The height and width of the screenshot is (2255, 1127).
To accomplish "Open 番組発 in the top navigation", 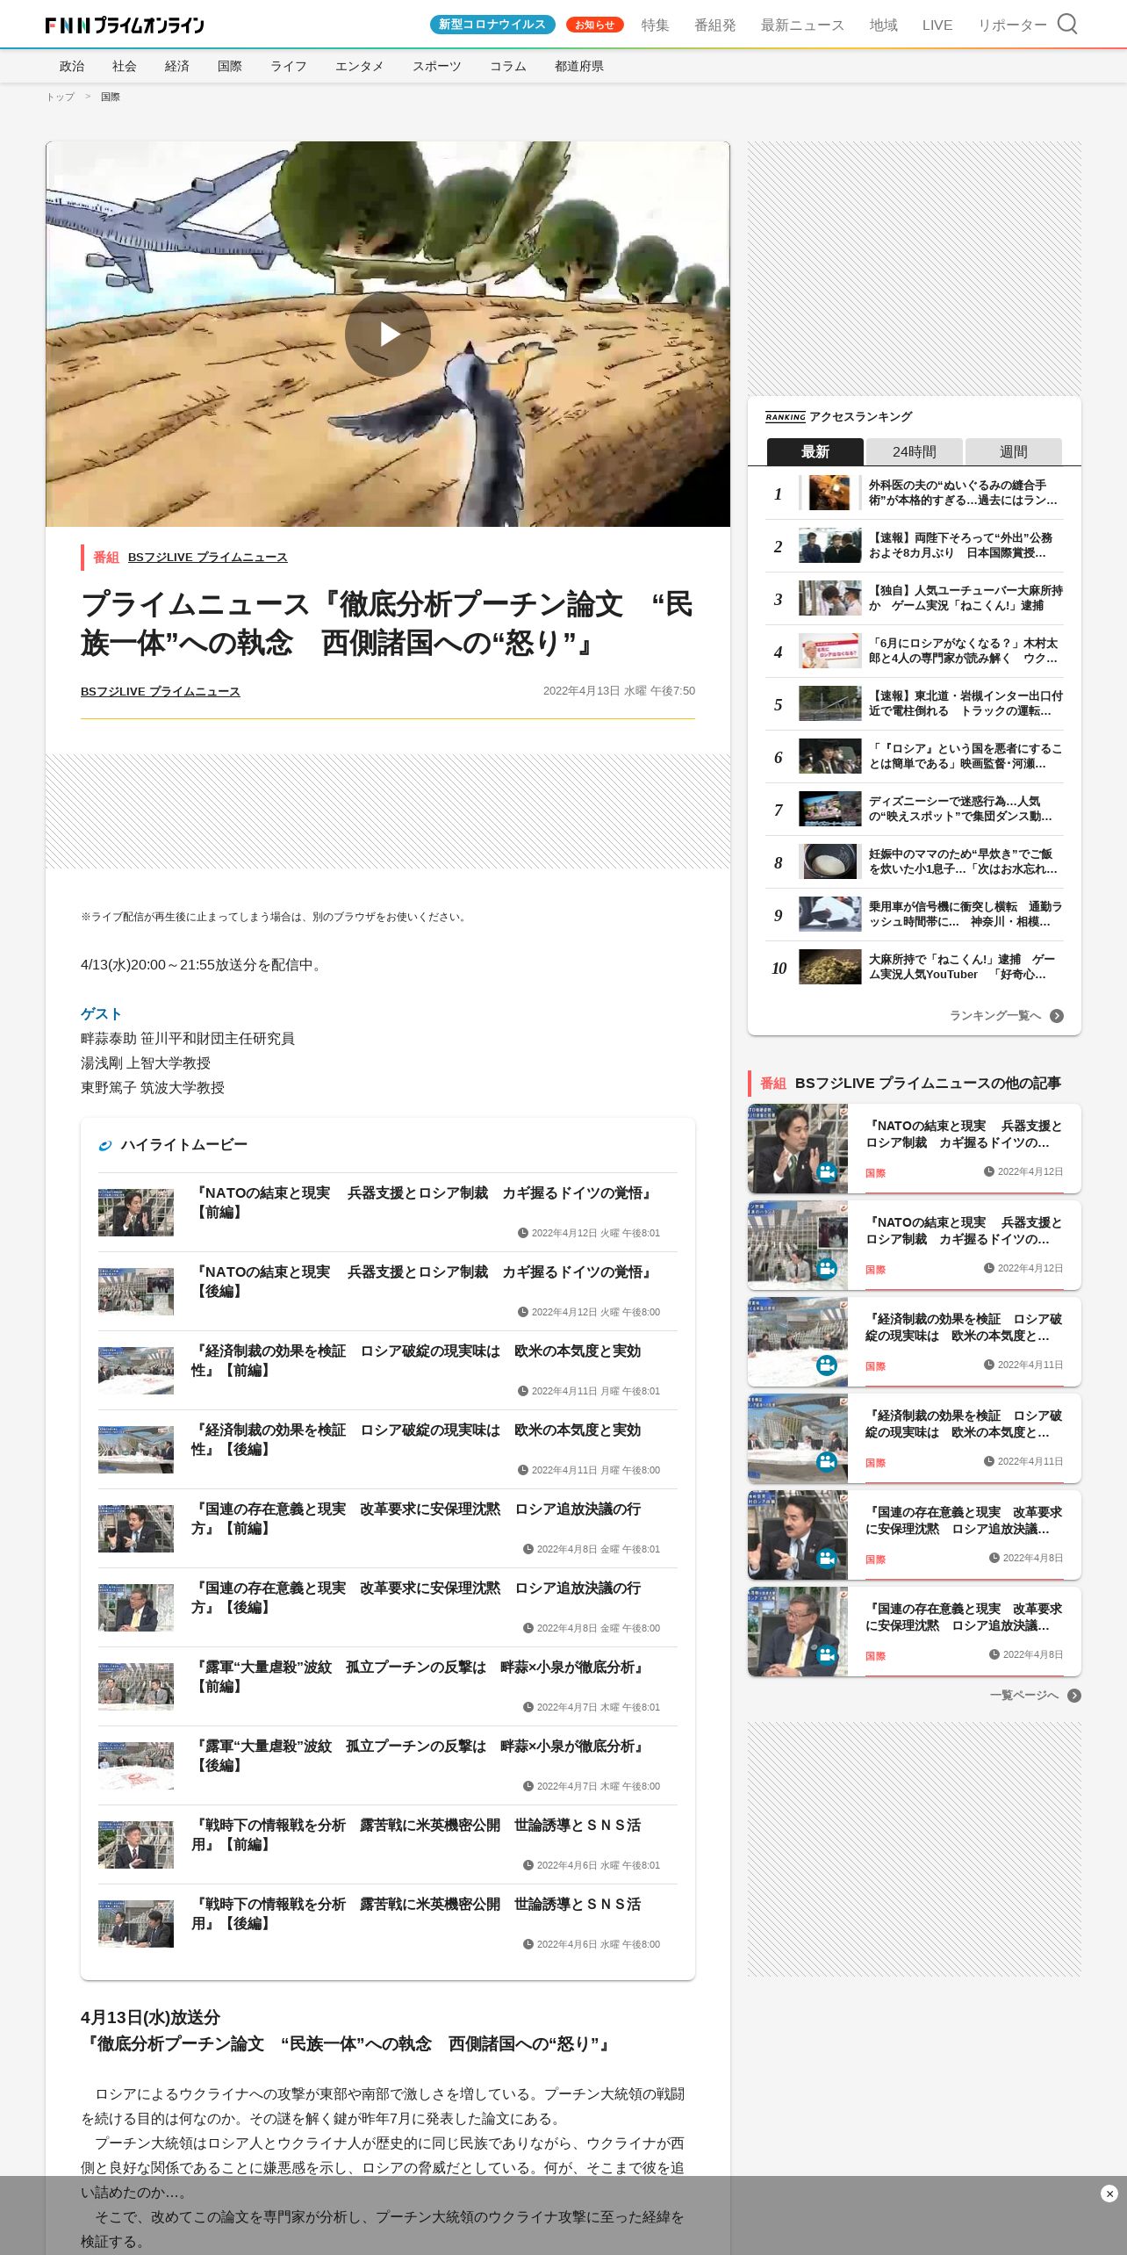I will pos(715,25).
